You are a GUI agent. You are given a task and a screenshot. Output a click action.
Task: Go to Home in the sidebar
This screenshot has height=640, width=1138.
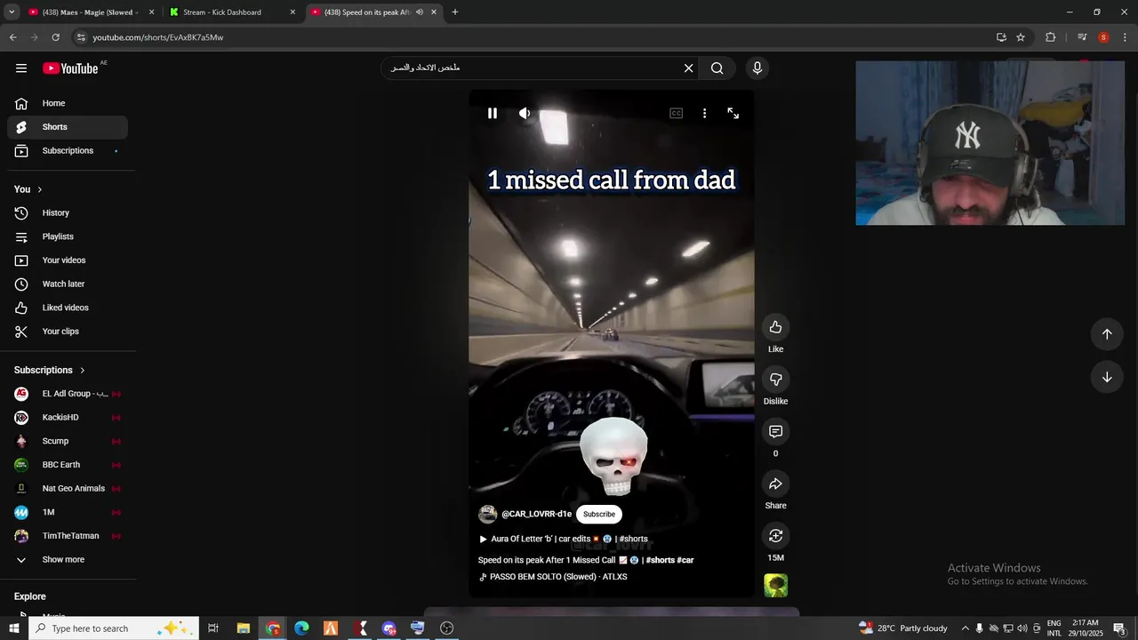tap(68, 103)
